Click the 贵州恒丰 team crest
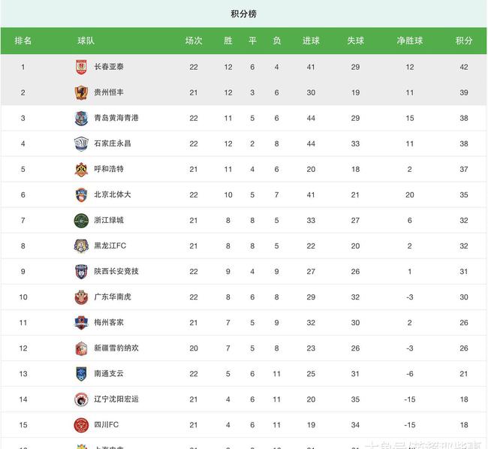Screen dimensions: 488x449 click(x=81, y=92)
